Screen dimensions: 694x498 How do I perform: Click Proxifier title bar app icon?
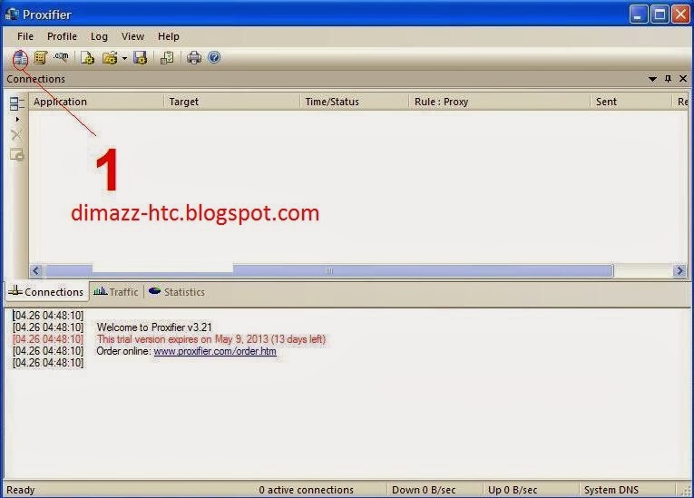point(12,15)
